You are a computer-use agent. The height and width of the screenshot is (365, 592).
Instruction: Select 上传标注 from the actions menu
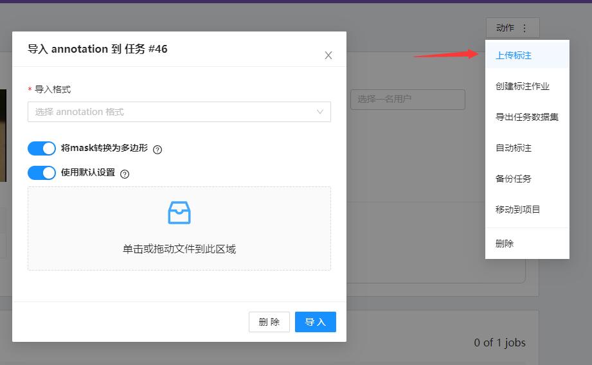click(x=514, y=55)
